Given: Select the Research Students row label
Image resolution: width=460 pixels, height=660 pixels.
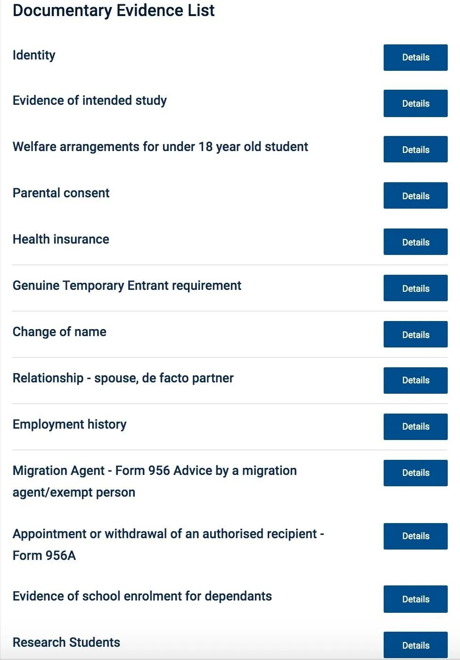Looking at the screenshot, I should (x=66, y=643).
